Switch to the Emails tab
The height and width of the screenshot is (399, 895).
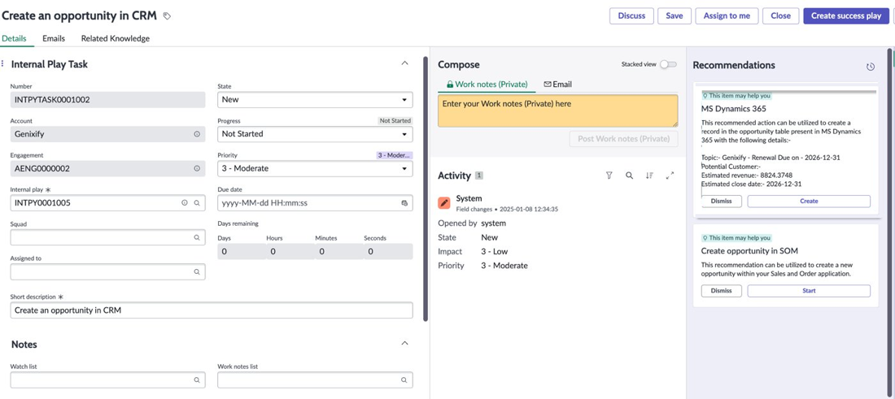[54, 39]
